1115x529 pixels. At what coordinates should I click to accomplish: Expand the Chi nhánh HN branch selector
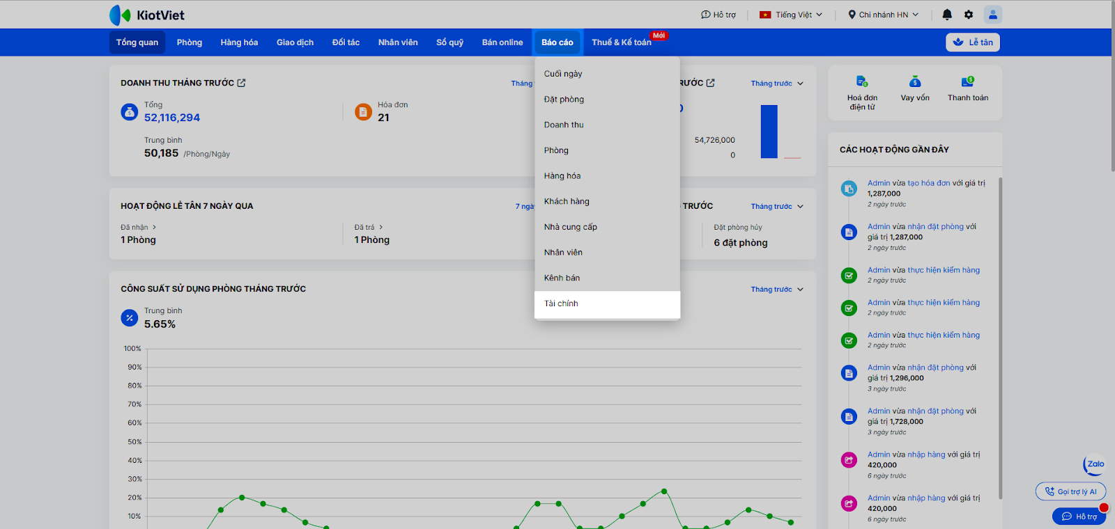884,15
